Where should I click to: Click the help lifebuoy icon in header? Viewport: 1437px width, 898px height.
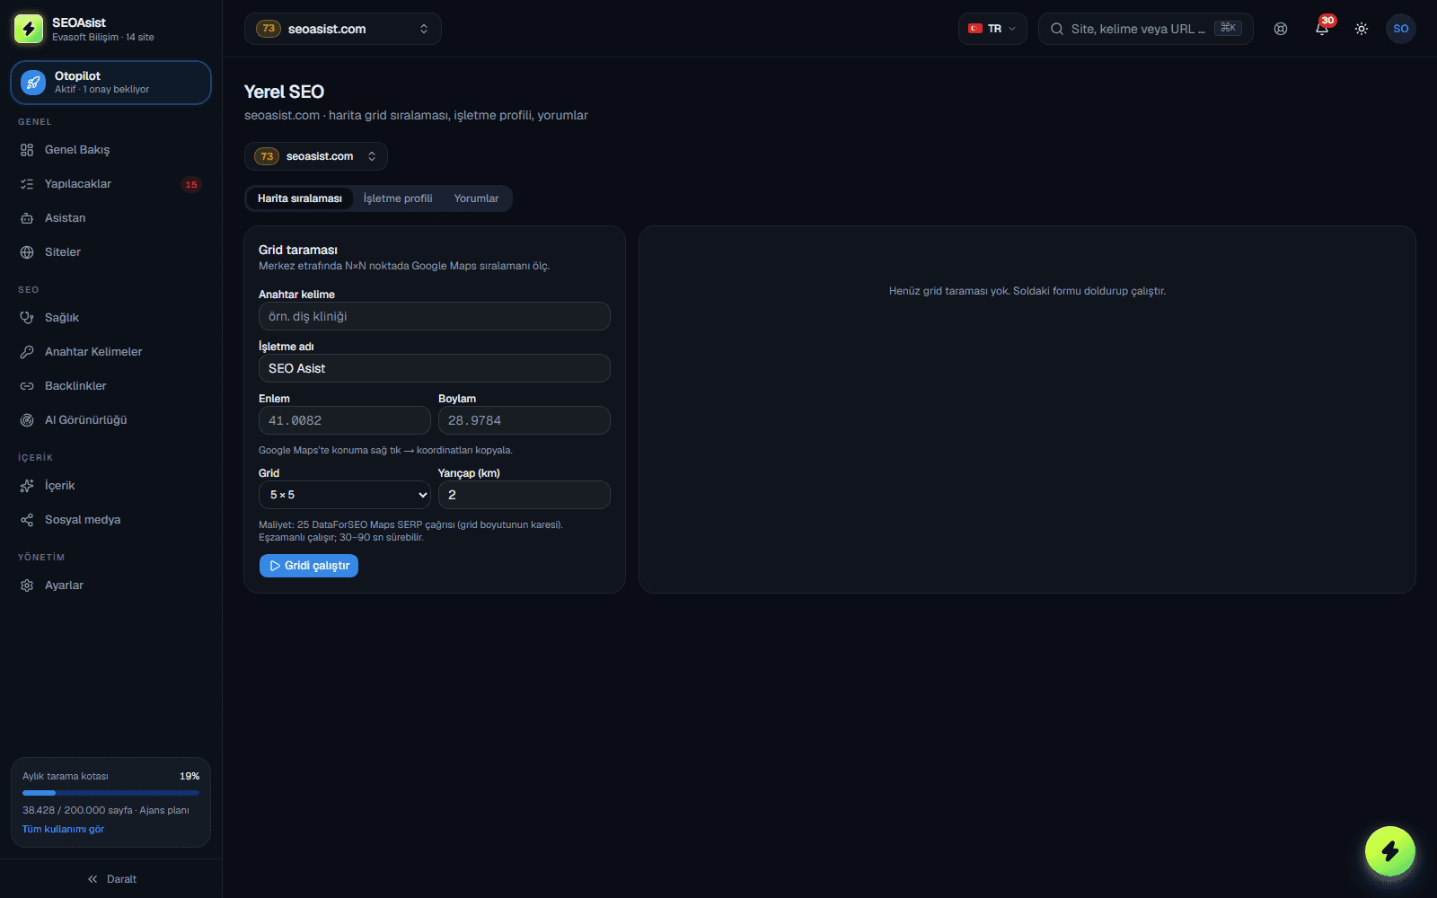[1281, 29]
